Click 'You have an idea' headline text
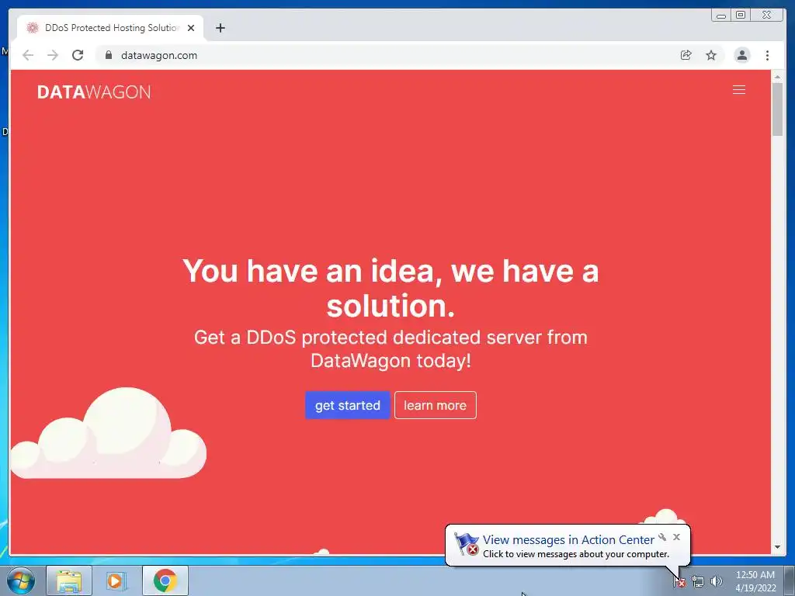 (x=391, y=288)
